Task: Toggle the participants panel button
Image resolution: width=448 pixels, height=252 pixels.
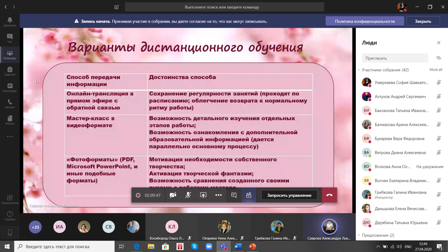Action: [249, 195]
